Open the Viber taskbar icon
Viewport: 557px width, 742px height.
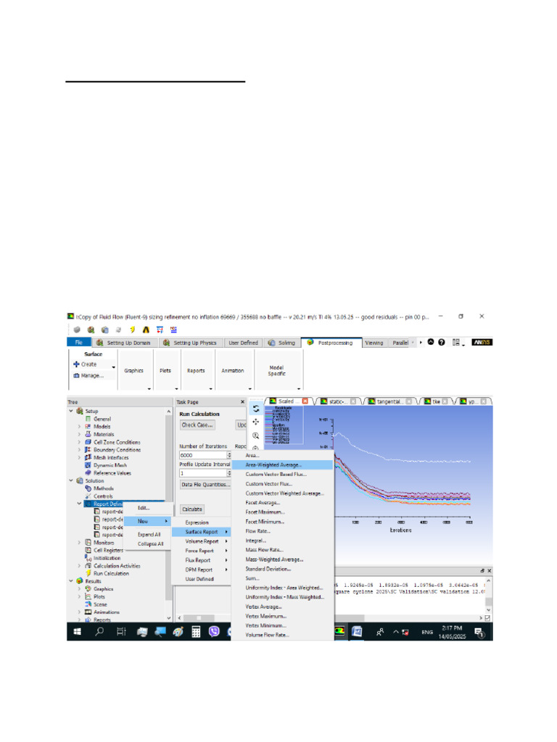click(x=214, y=632)
